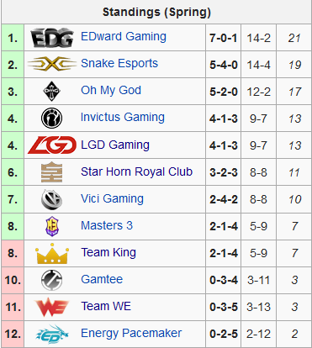The width and height of the screenshot is (312, 348).
Task: Click the Vici Gaming logo
Action: 52,199
